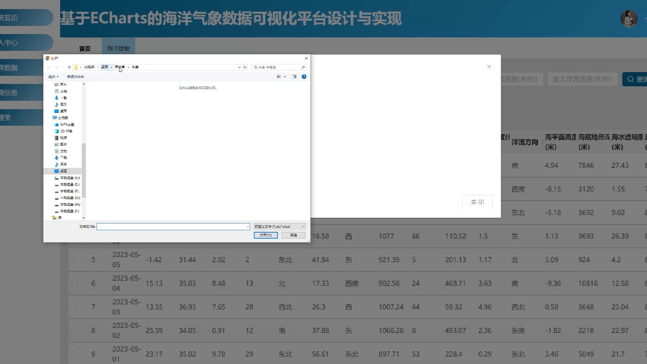Show the preview pane in the file dialog

pyautogui.click(x=294, y=77)
